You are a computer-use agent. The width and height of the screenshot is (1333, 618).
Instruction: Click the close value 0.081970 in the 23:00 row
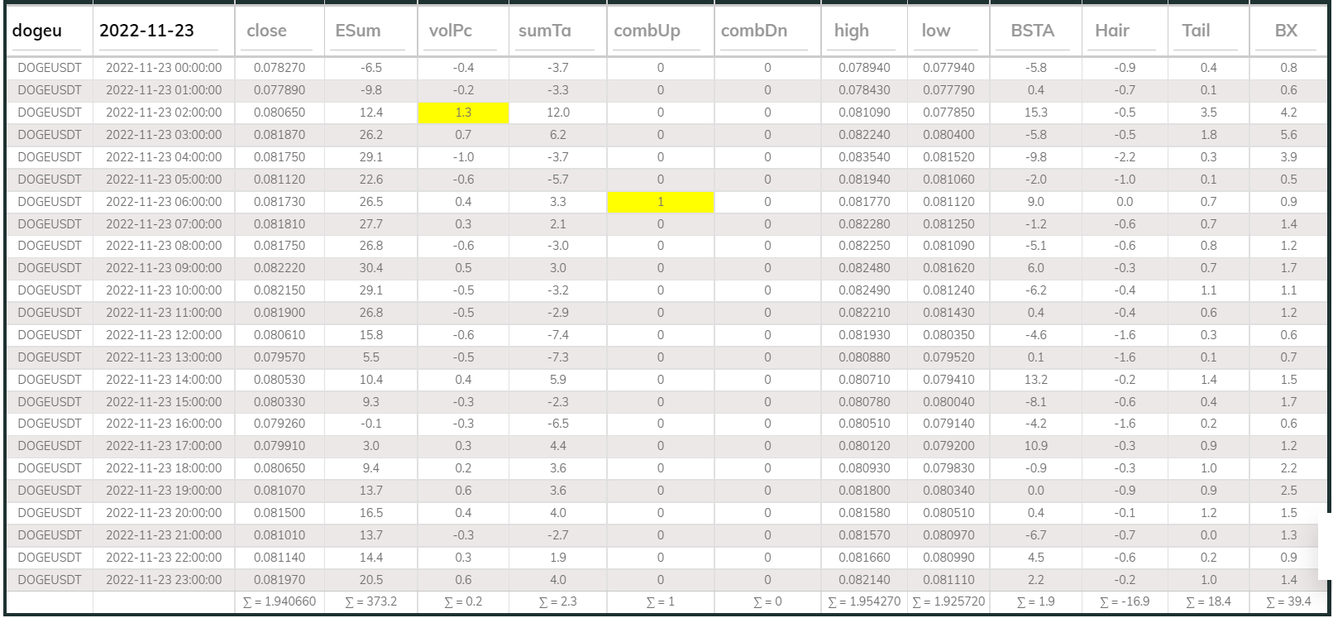(279, 580)
